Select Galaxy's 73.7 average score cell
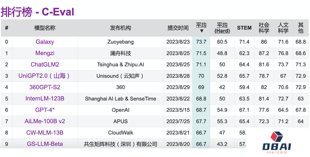310x157 pixels. click(x=201, y=42)
